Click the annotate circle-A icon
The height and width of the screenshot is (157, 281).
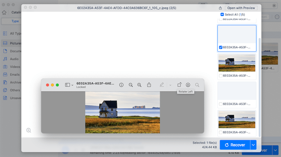tap(188, 85)
